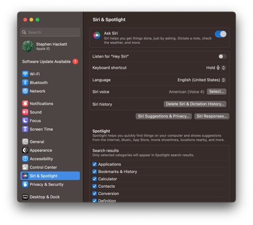253x225 pixels.
Task: Turn off the Ask Siri switch
Action: pos(220,34)
